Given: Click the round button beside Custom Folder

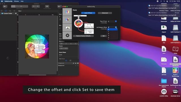Looking at the screenshot, I should [x=16, y=13].
